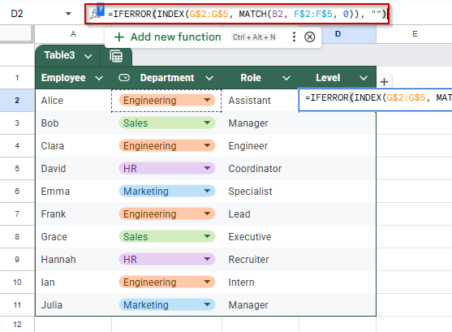Open David's HR department chip dropdown
Viewport: 452px width, 332px height.
click(207, 168)
